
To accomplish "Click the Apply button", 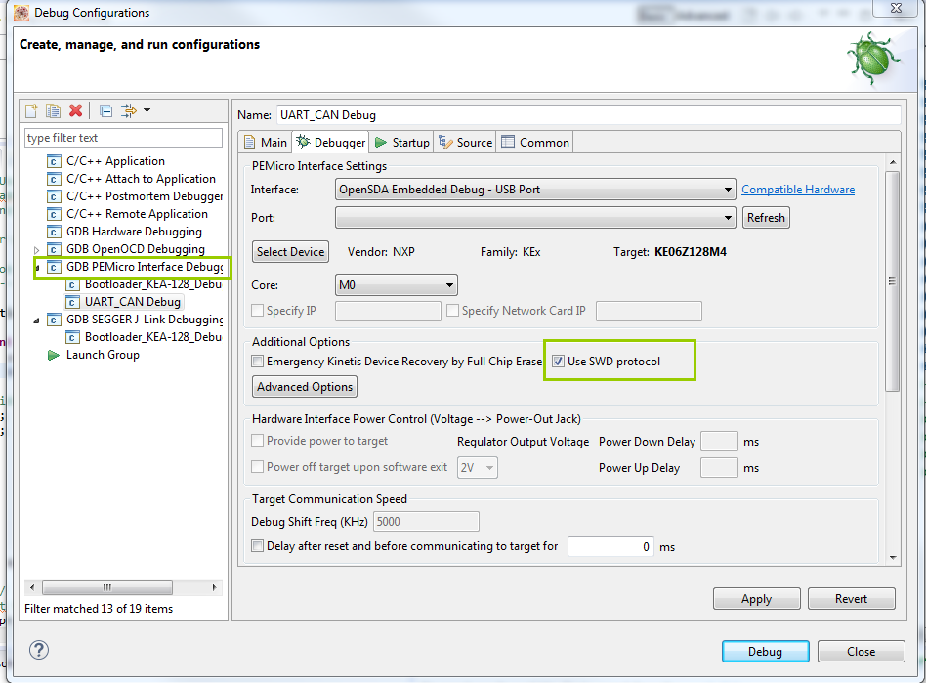I will click(756, 599).
